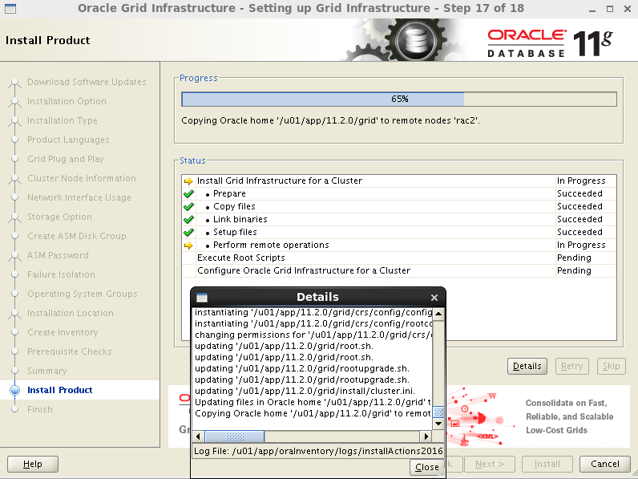
Task: Click 'Install Grid Infrastructure for a Cluster' row
Action: click(399, 181)
